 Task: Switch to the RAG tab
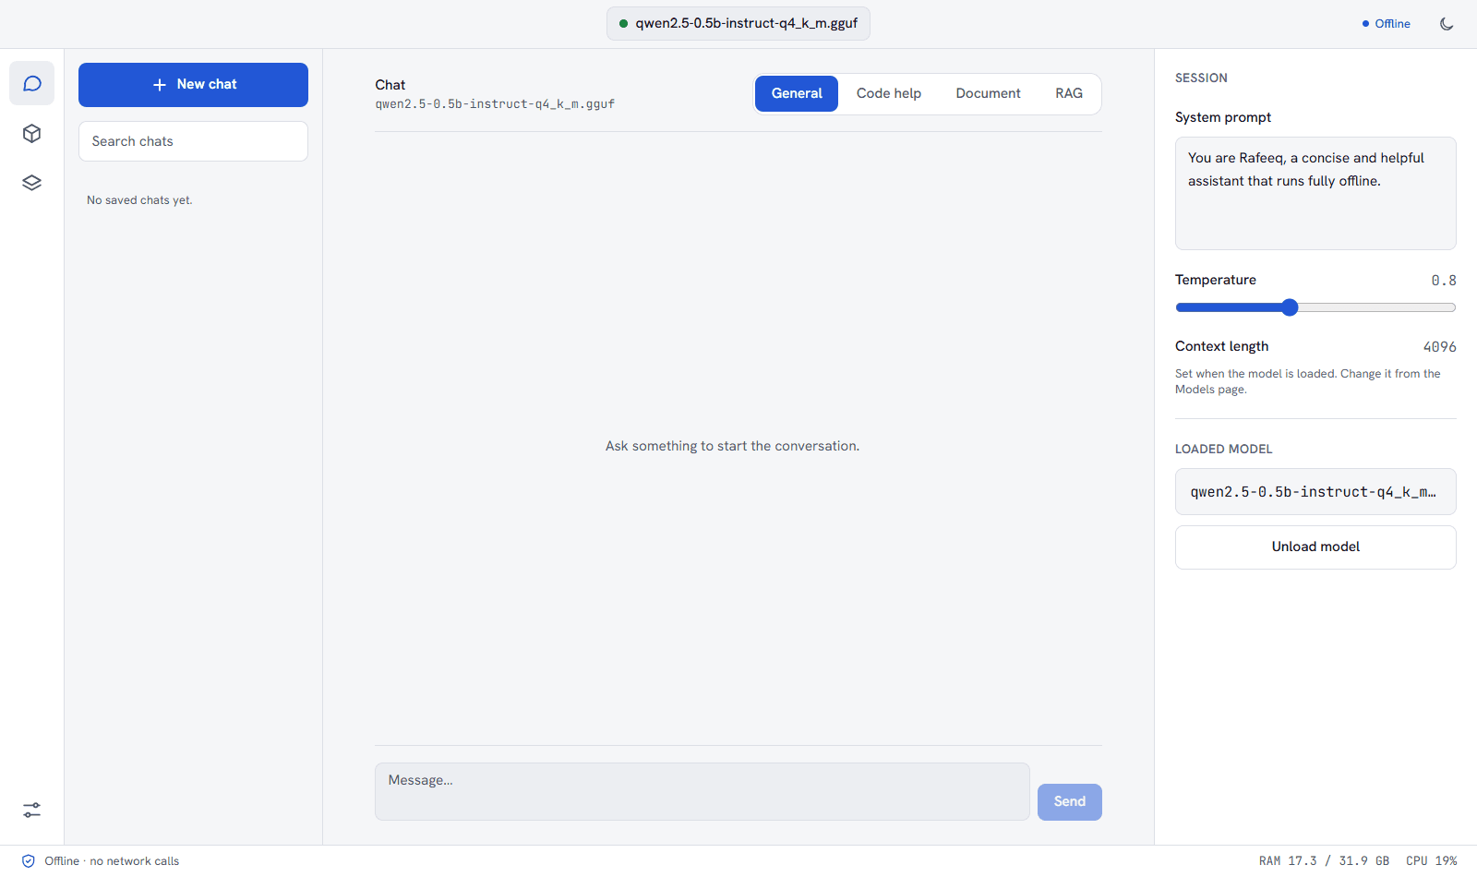(x=1069, y=93)
